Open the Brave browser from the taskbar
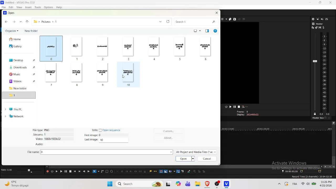This screenshot has height=189, width=336. point(207,184)
